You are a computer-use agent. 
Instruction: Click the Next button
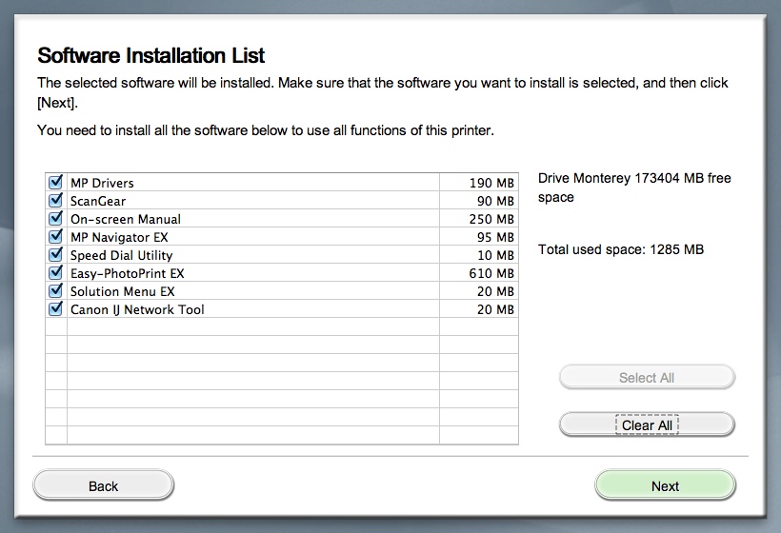pos(665,485)
